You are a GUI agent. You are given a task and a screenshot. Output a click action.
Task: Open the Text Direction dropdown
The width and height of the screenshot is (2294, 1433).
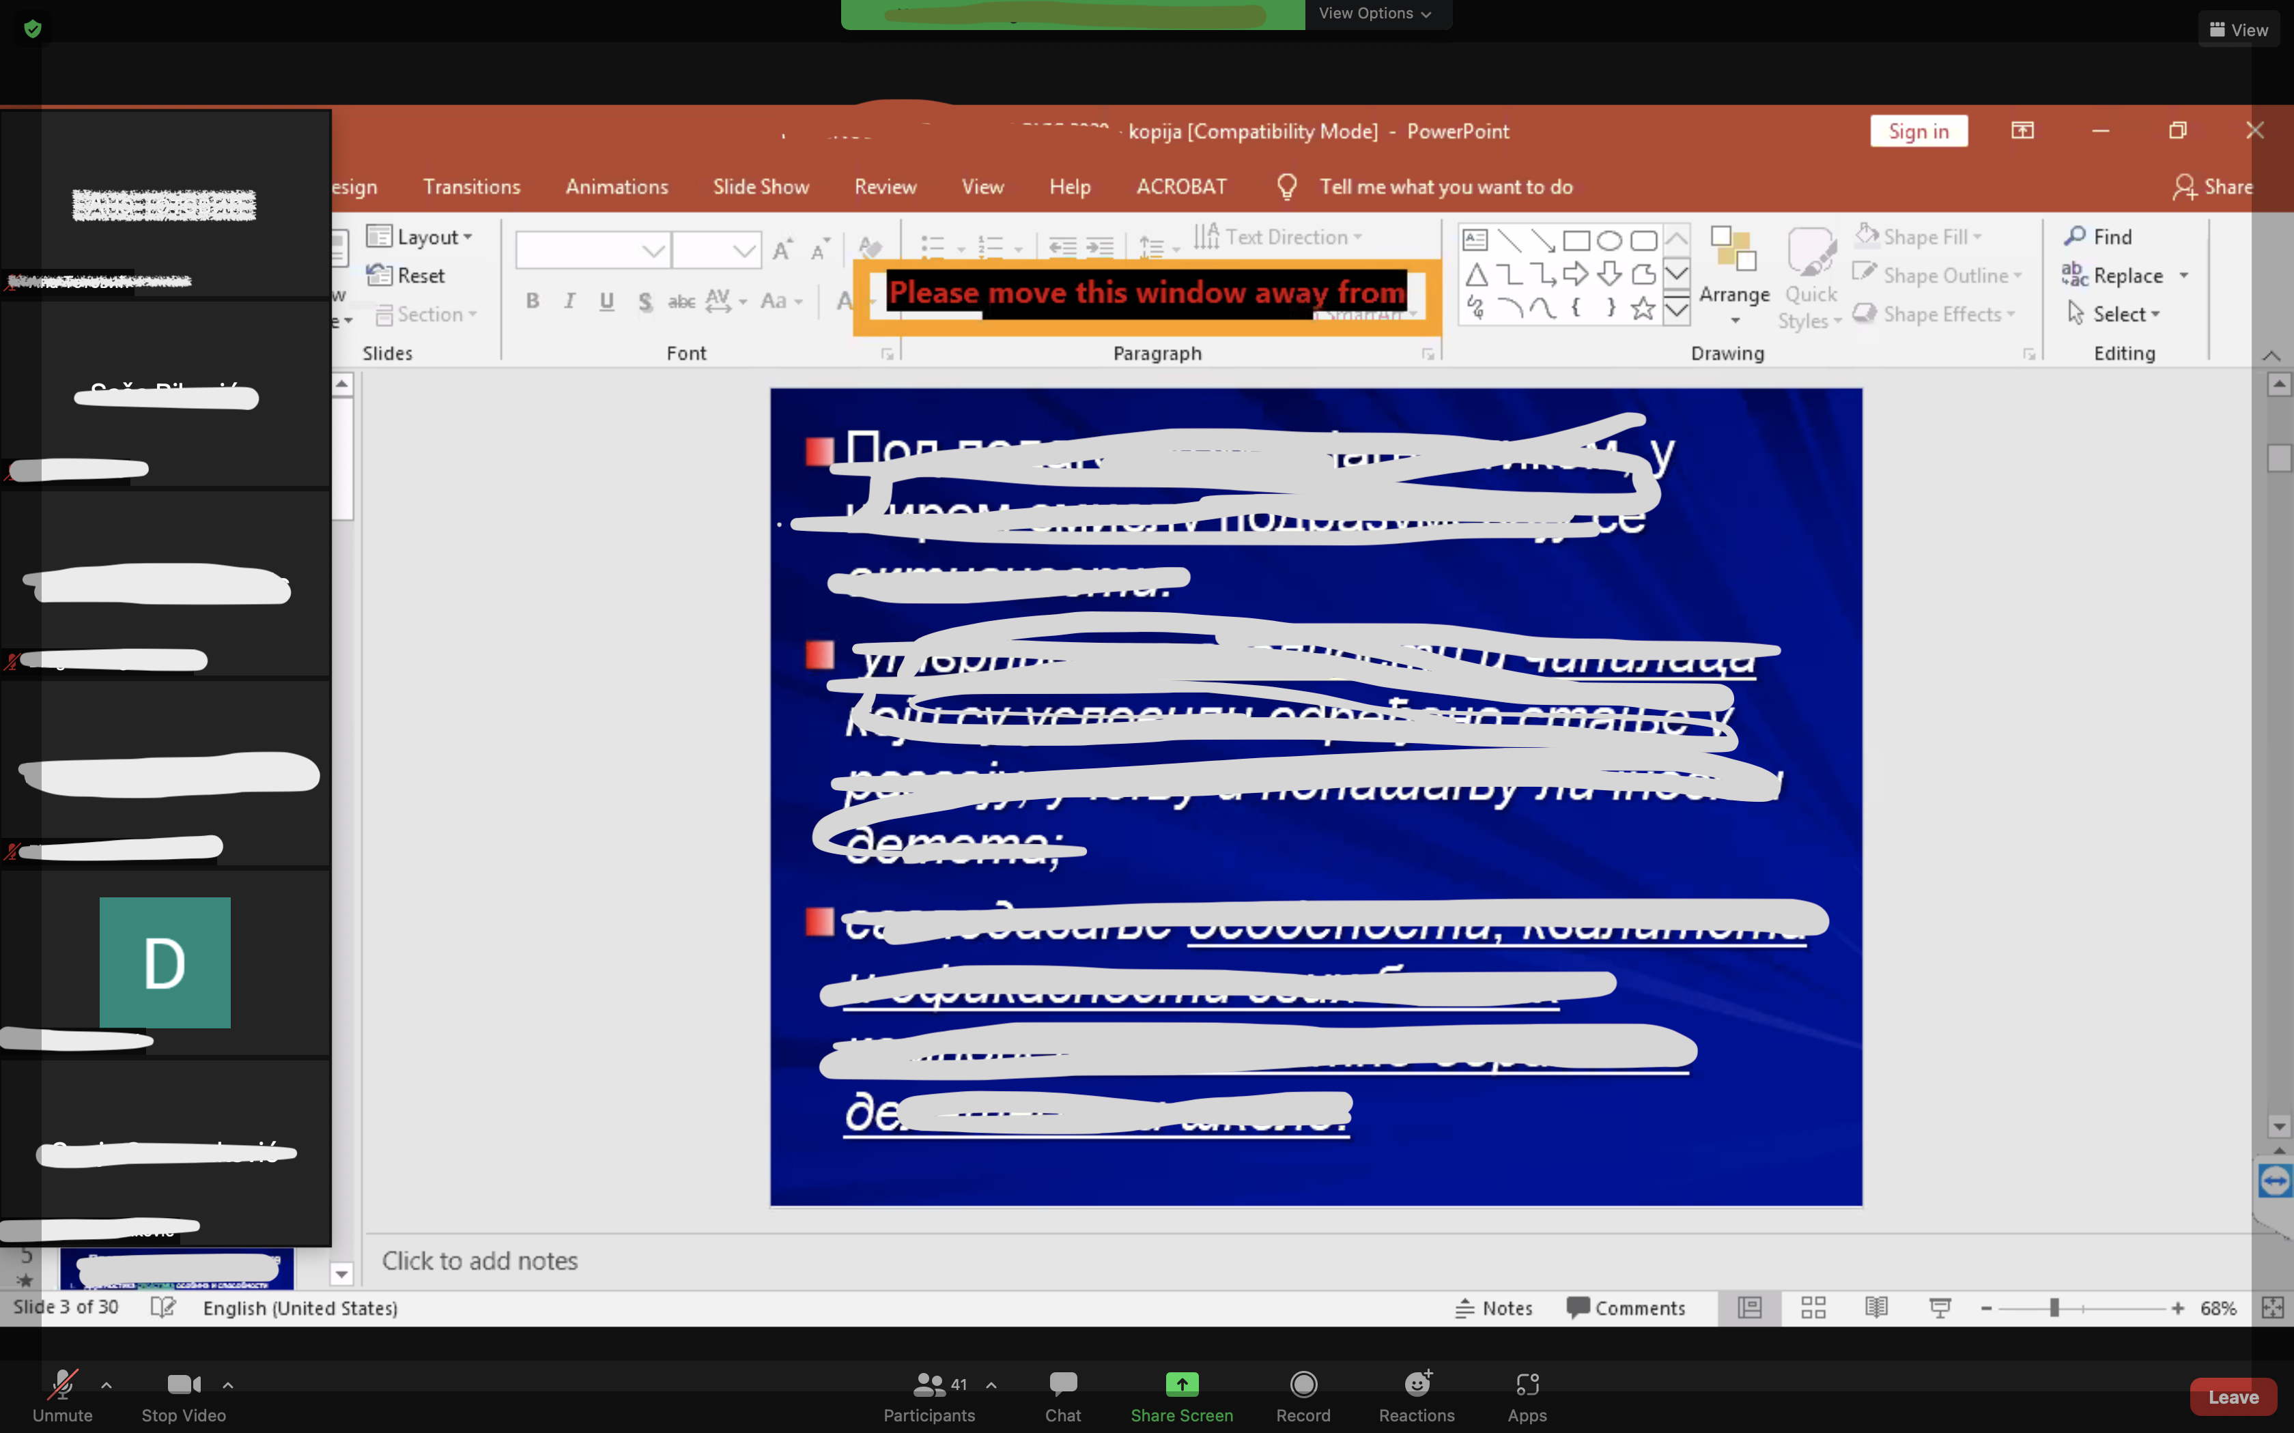click(x=1279, y=237)
